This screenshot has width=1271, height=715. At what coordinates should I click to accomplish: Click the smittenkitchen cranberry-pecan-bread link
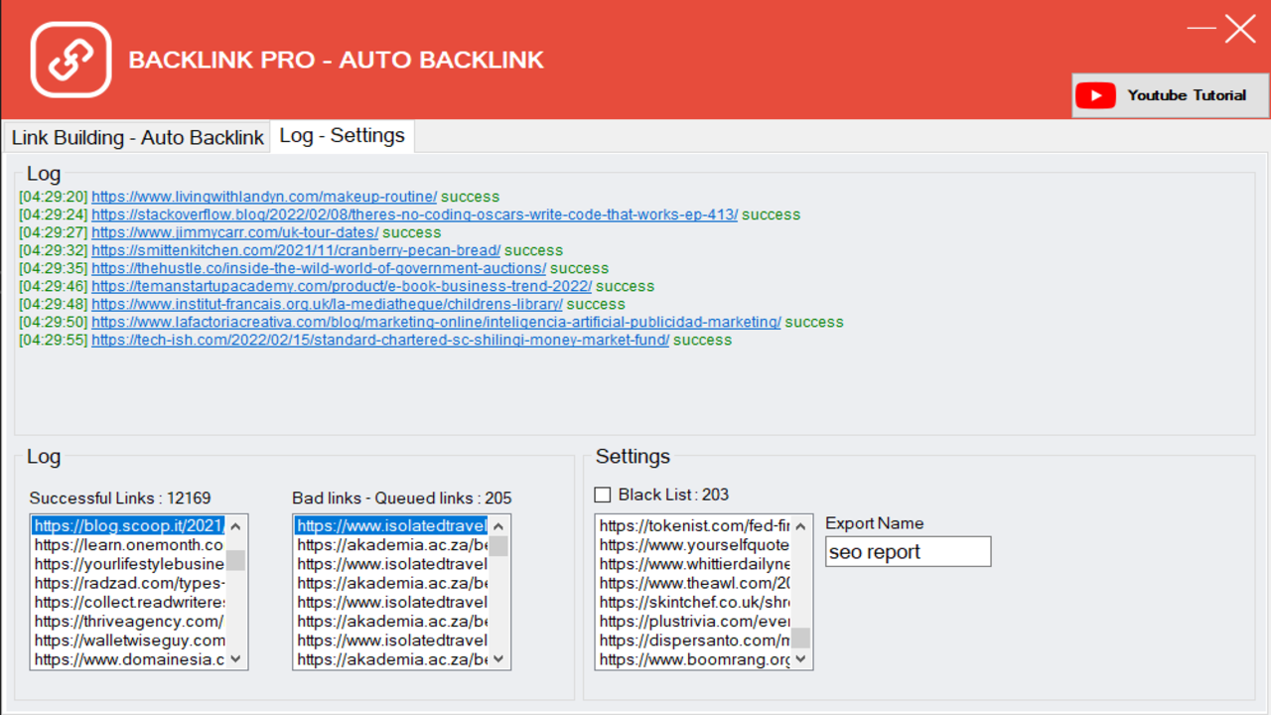point(296,250)
